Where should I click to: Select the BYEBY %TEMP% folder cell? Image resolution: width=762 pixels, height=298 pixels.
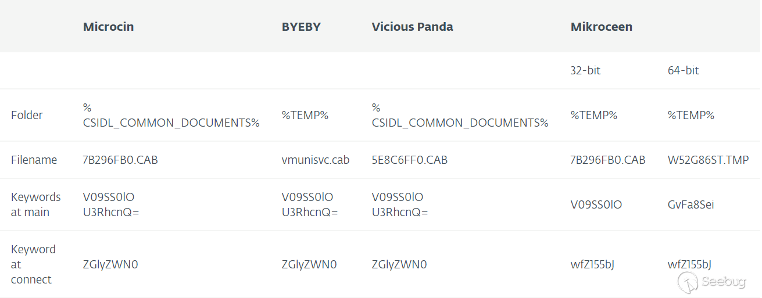[x=305, y=115]
